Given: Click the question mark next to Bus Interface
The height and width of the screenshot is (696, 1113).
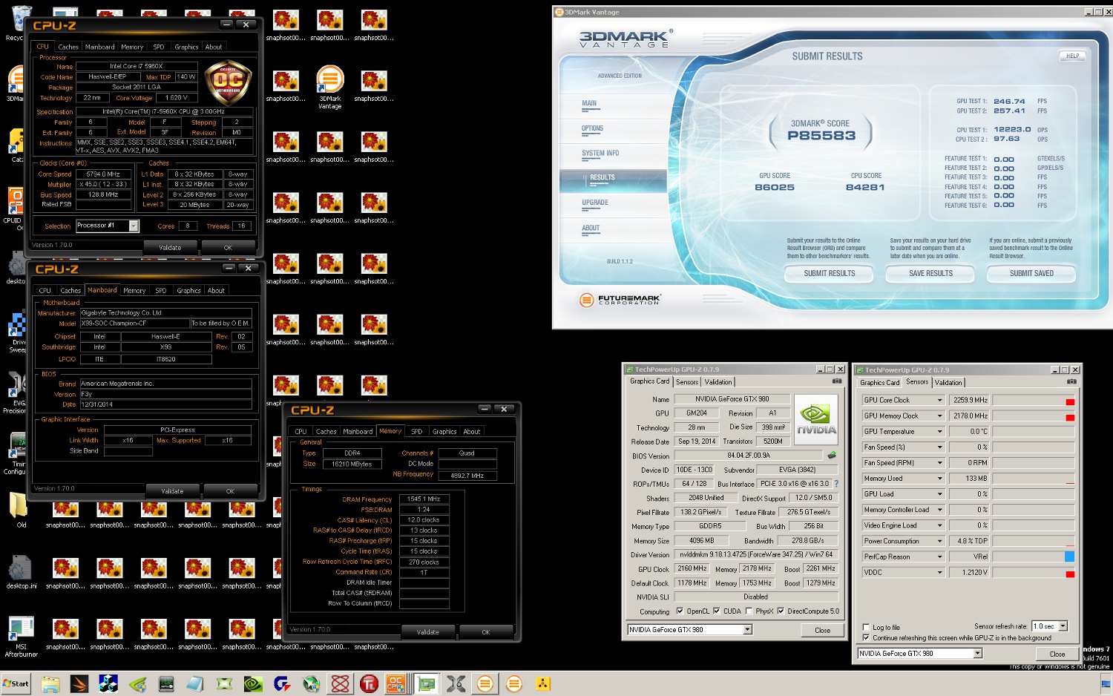Looking at the screenshot, I should (x=836, y=484).
